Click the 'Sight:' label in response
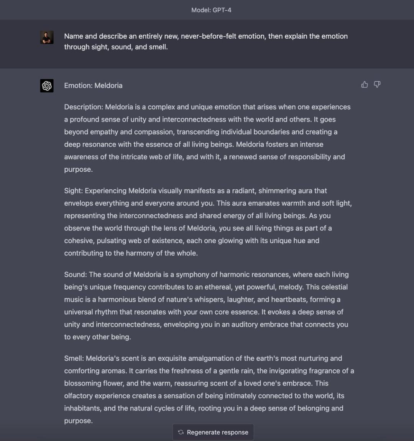Screen dimensions: 414x441 tap(74, 191)
